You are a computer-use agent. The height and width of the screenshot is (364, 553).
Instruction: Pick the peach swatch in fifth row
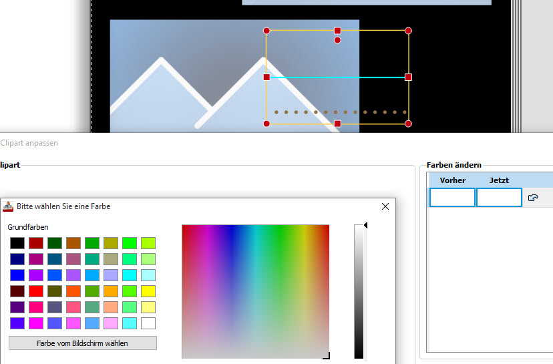pos(111,307)
